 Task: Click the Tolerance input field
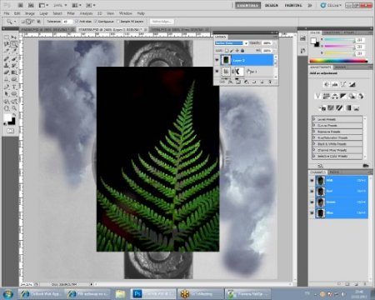[x=67, y=22]
